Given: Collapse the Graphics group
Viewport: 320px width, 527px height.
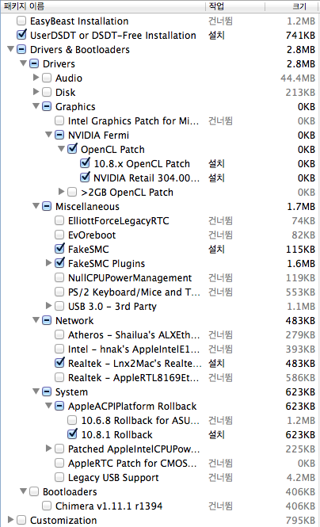Looking at the screenshot, I should (36, 106).
